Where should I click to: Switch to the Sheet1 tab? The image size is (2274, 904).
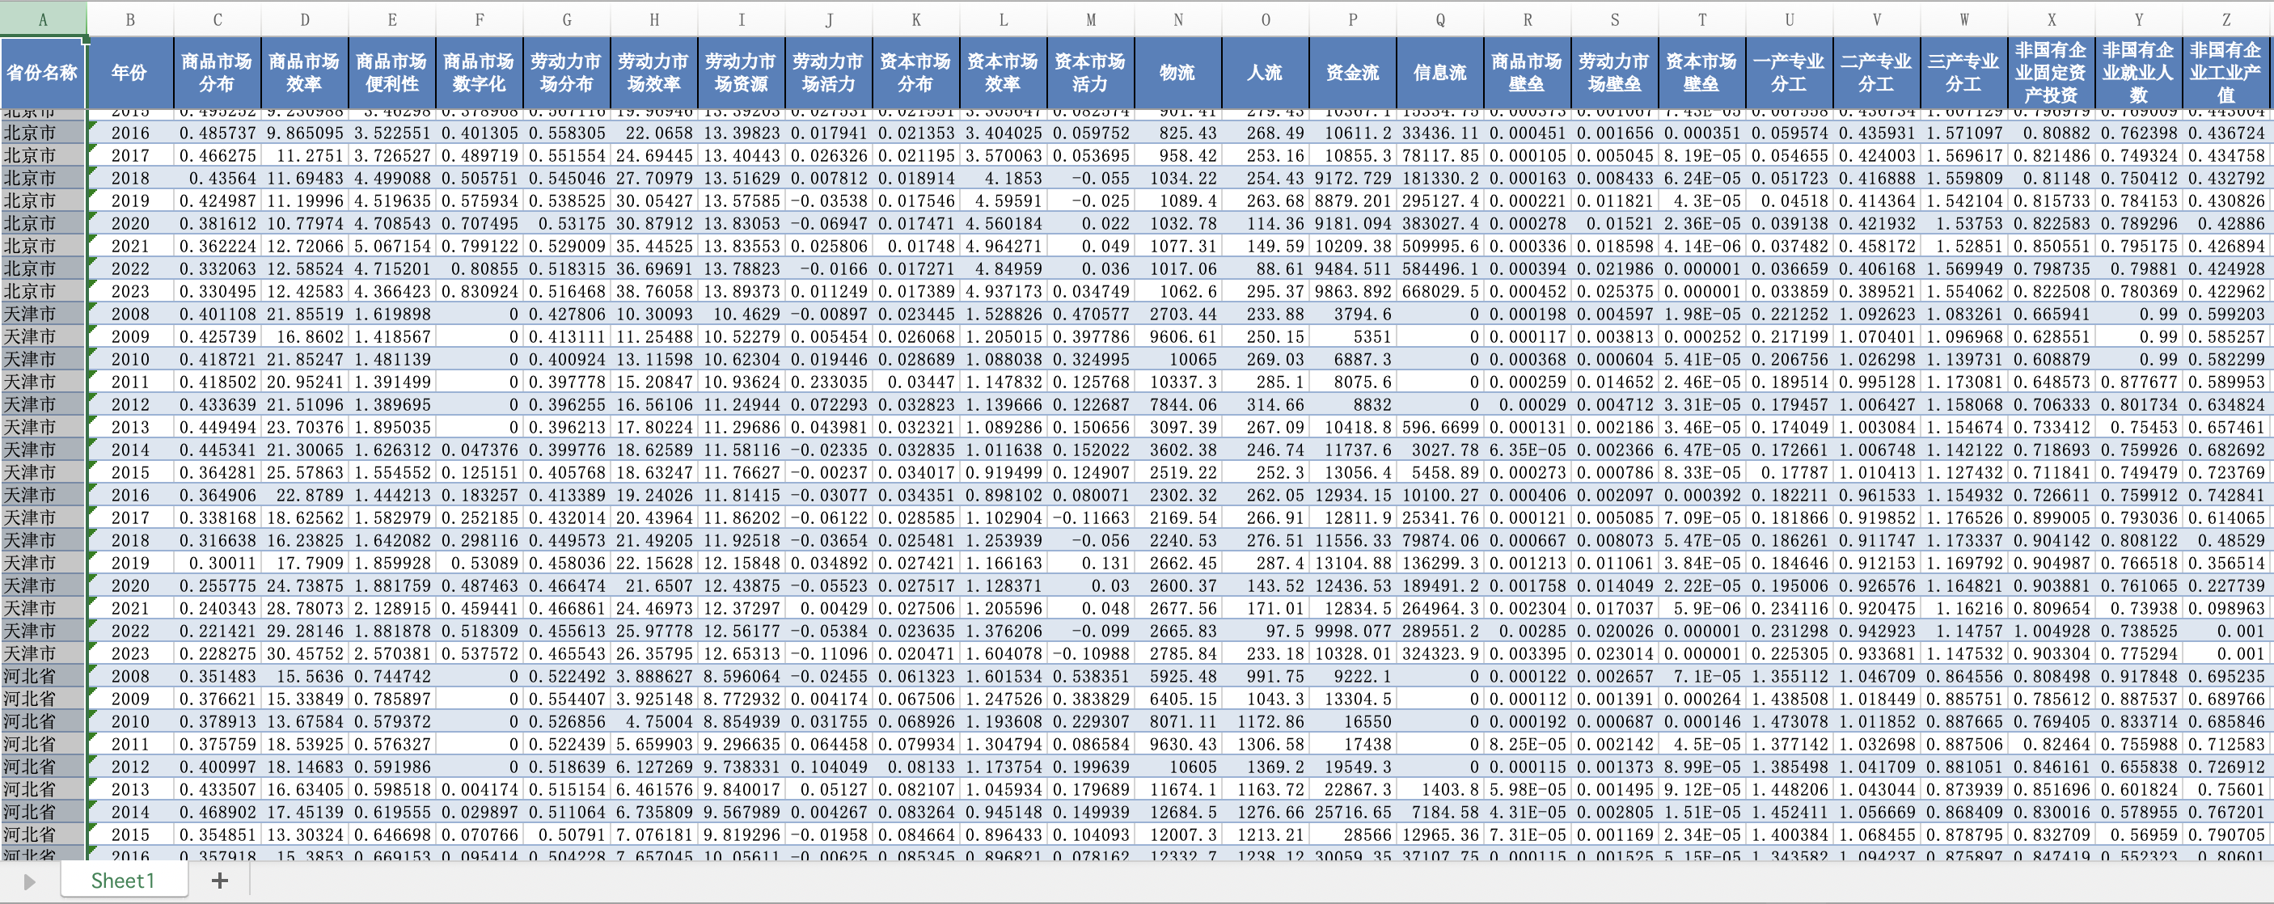(x=123, y=881)
